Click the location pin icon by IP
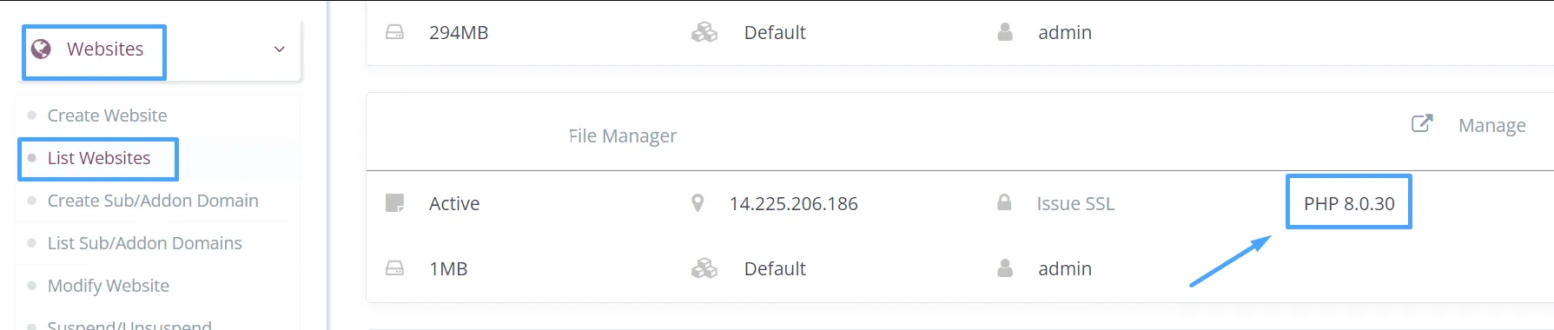The width and height of the screenshot is (1554, 330). point(697,203)
